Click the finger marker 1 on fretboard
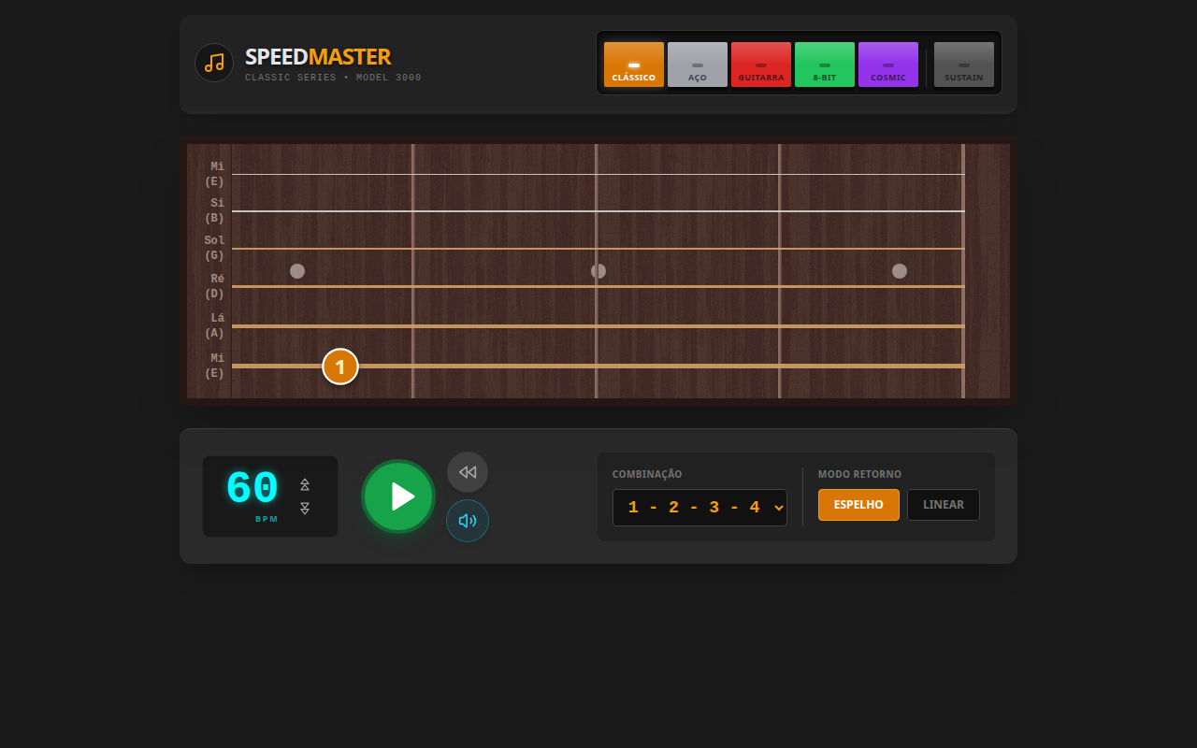The width and height of the screenshot is (1197, 748). 340,367
